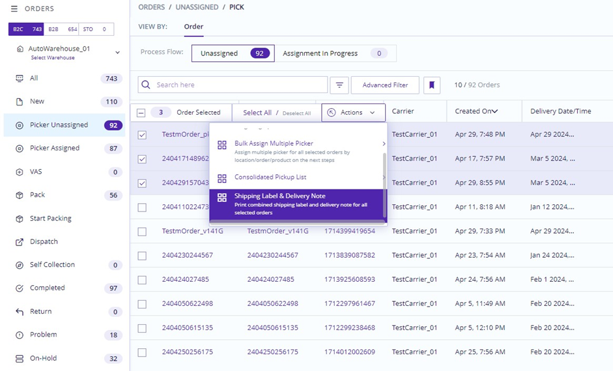The width and height of the screenshot is (613, 371).
Task: Click the Picker Assigned icon
Action: click(x=19, y=148)
